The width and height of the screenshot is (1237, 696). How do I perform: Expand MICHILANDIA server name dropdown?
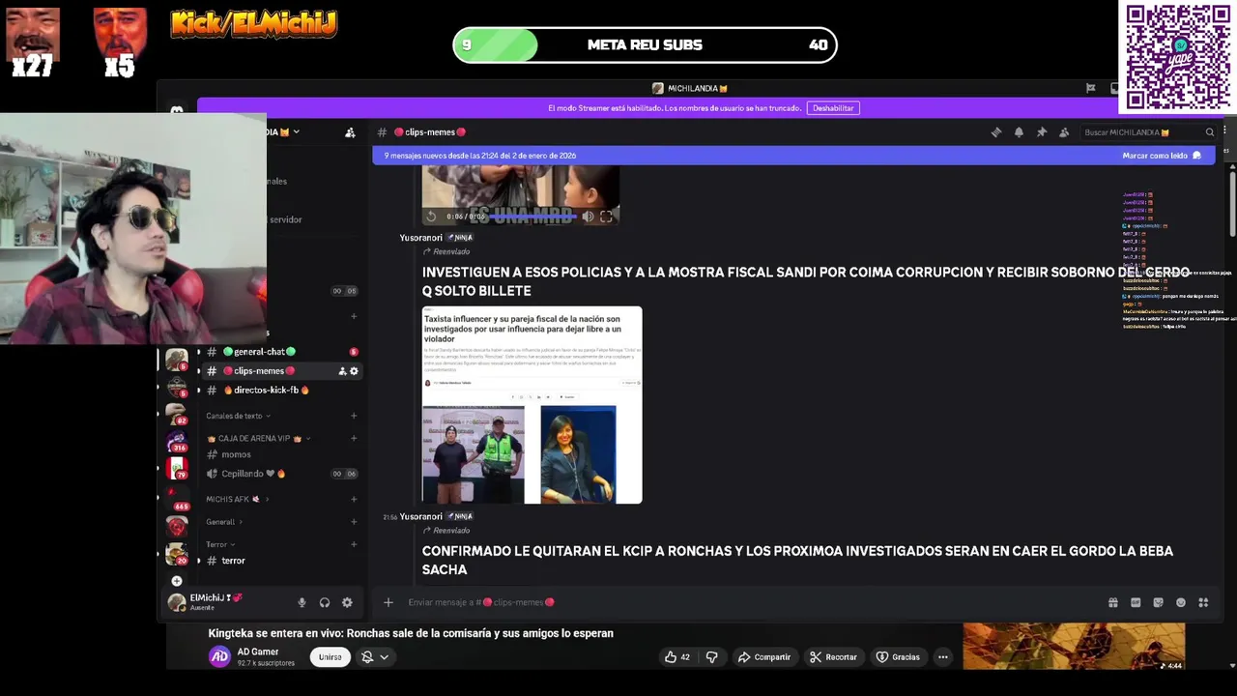click(x=297, y=132)
